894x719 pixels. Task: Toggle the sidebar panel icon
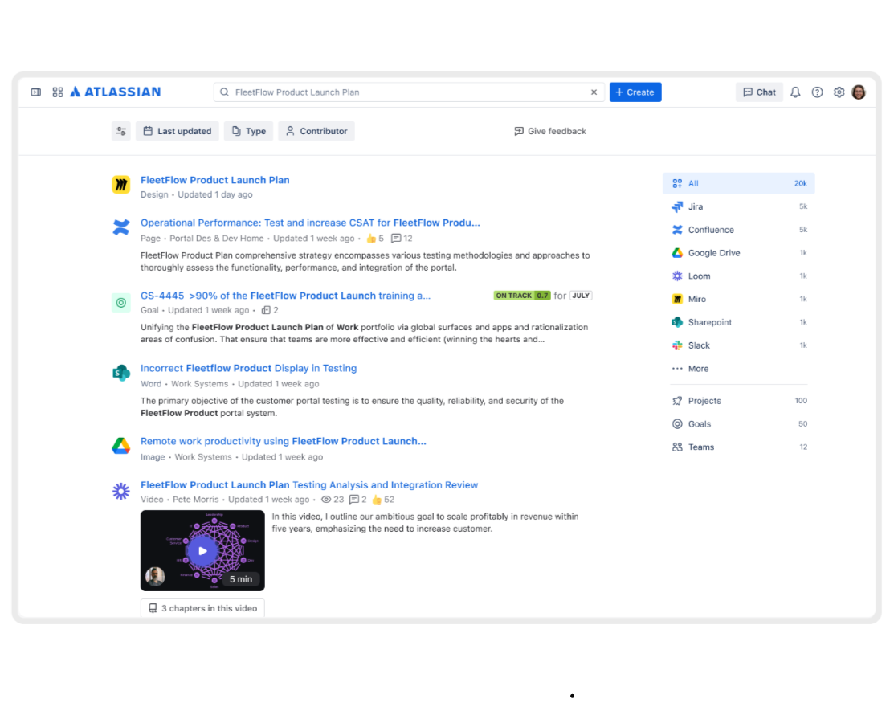pyautogui.click(x=36, y=92)
